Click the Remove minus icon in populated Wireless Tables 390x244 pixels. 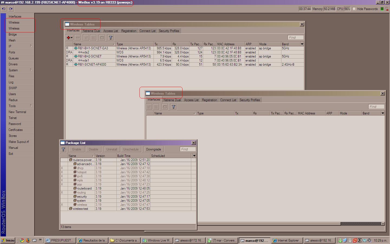(78, 38)
